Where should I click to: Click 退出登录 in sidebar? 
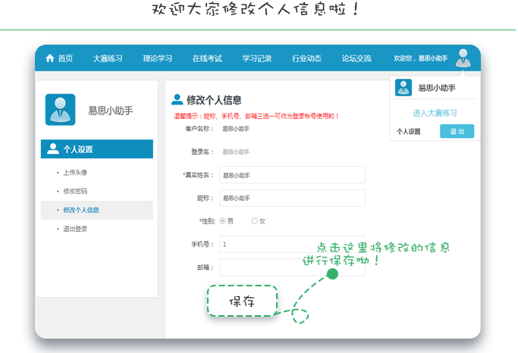coord(75,229)
